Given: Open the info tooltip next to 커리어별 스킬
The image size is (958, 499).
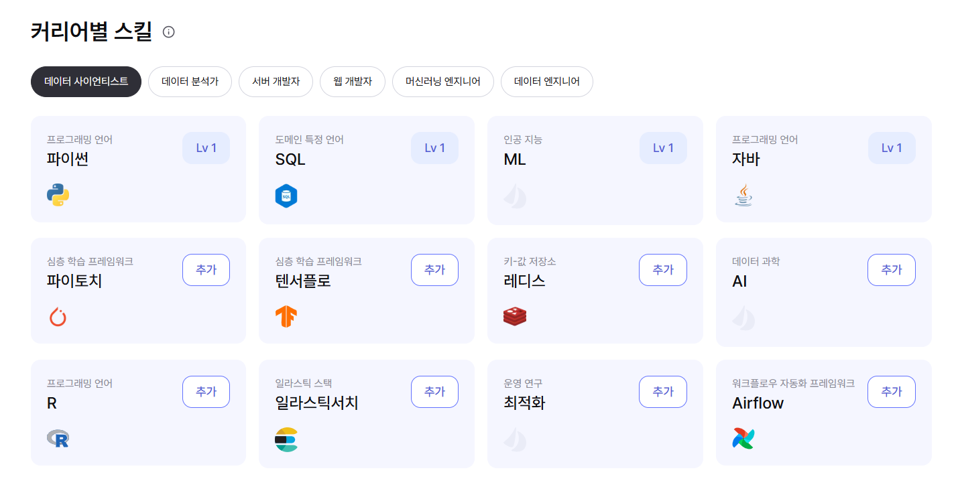Looking at the screenshot, I should 168,31.
